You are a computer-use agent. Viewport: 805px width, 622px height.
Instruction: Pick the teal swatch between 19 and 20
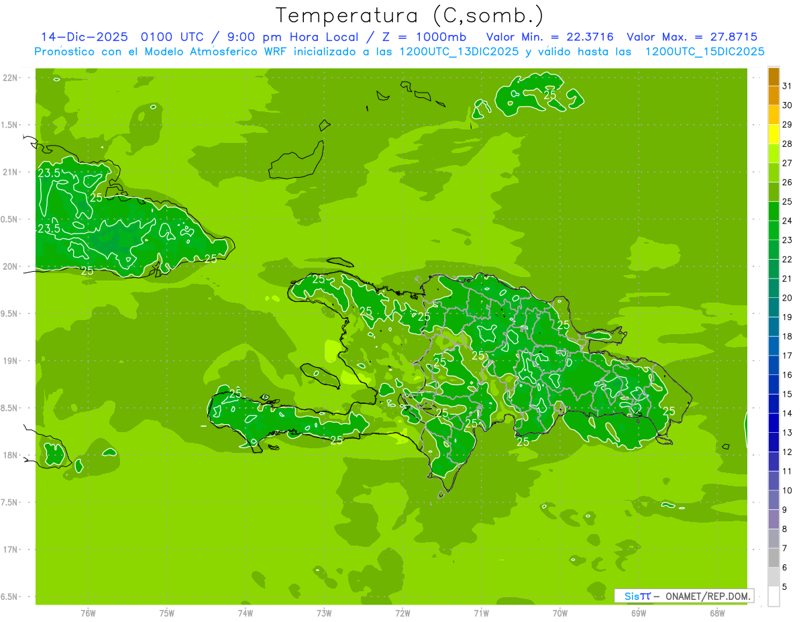click(x=773, y=308)
